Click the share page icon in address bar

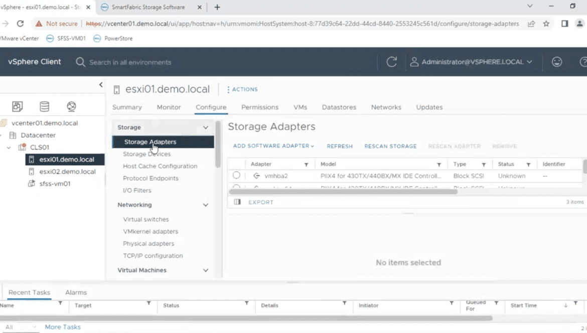click(531, 24)
